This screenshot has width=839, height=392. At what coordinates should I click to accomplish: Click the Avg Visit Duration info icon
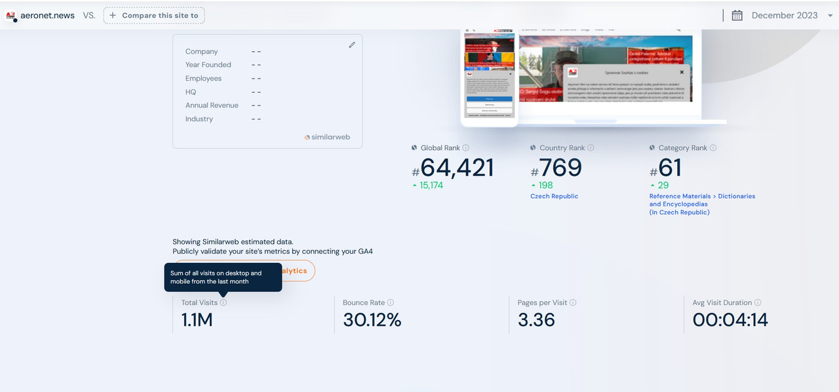[758, 303]
